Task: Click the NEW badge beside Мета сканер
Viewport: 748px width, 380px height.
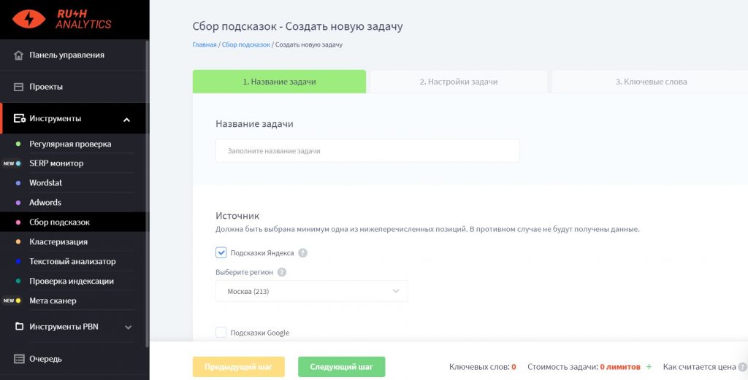Action: click(9, 301)
